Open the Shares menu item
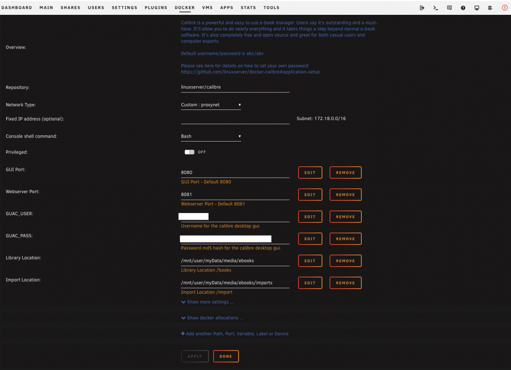 [x=71, y=8]
